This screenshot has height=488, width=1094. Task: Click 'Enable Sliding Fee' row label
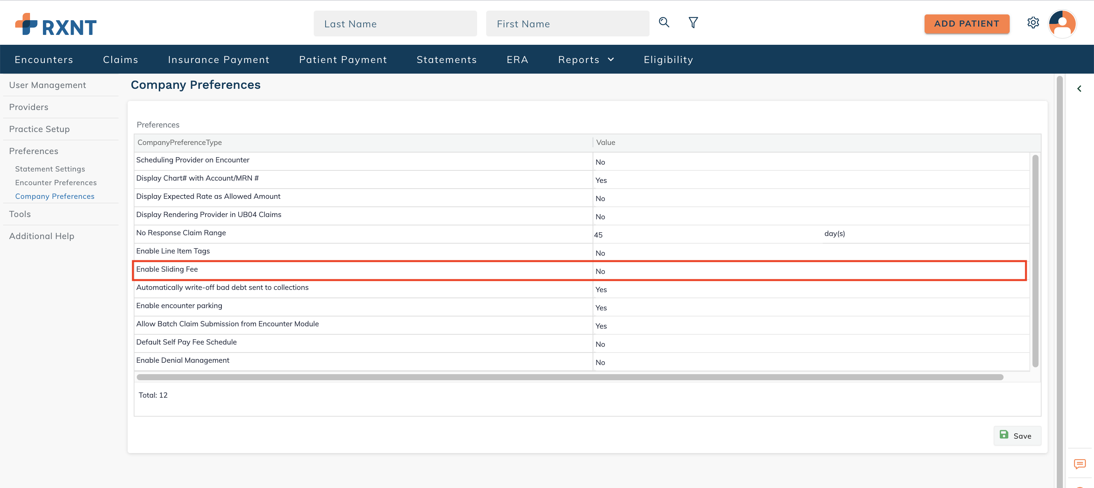[167, 269]
